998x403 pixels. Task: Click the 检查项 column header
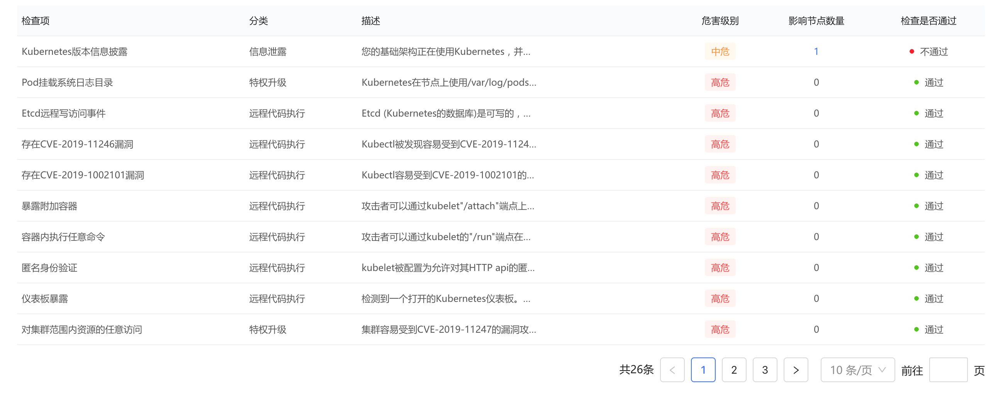pyautogui.click(x=36, y=21)
